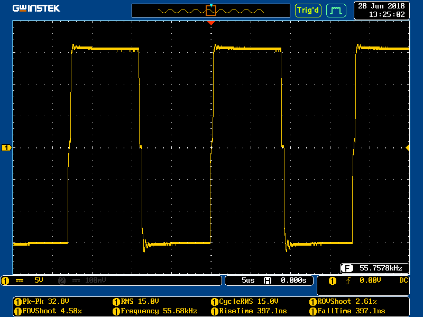Click channel badge beside RiseTime measurement

click(x=215, y=311)
